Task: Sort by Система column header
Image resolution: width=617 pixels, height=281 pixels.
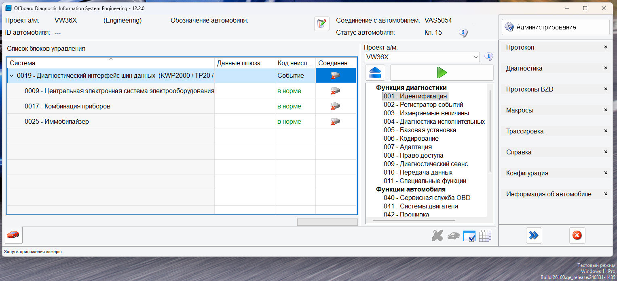Action: pyautogui.click(x=111, y=63)
